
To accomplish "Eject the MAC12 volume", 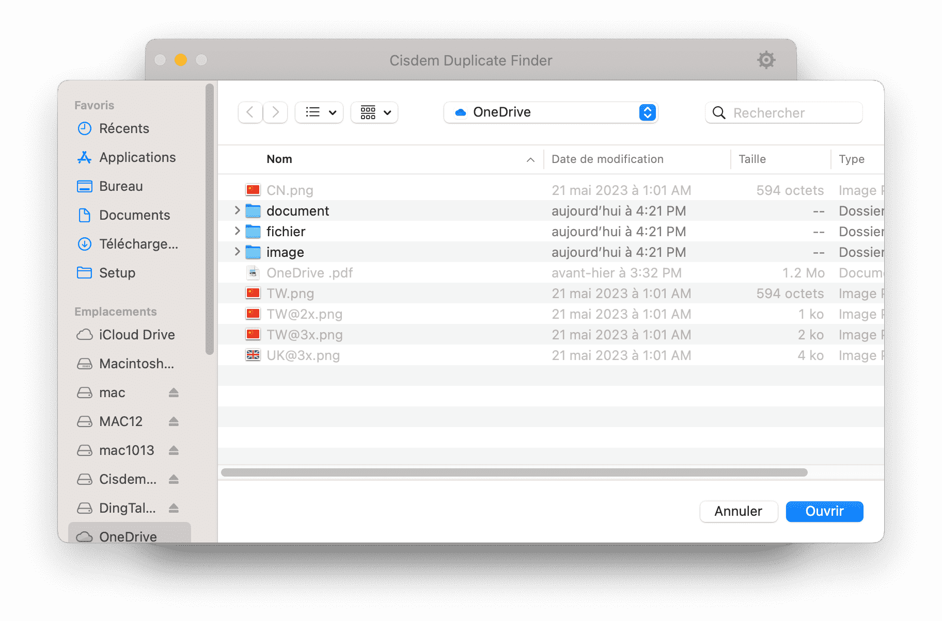I will 174,421.
